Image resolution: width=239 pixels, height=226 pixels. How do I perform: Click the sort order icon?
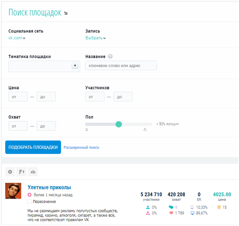(21, 172)
